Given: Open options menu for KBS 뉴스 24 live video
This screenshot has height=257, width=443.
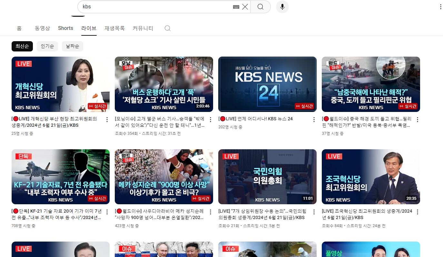Looking at the screenshot, I should 314,120.
